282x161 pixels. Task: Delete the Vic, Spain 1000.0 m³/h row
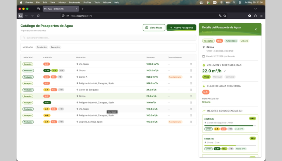(191, 64)
